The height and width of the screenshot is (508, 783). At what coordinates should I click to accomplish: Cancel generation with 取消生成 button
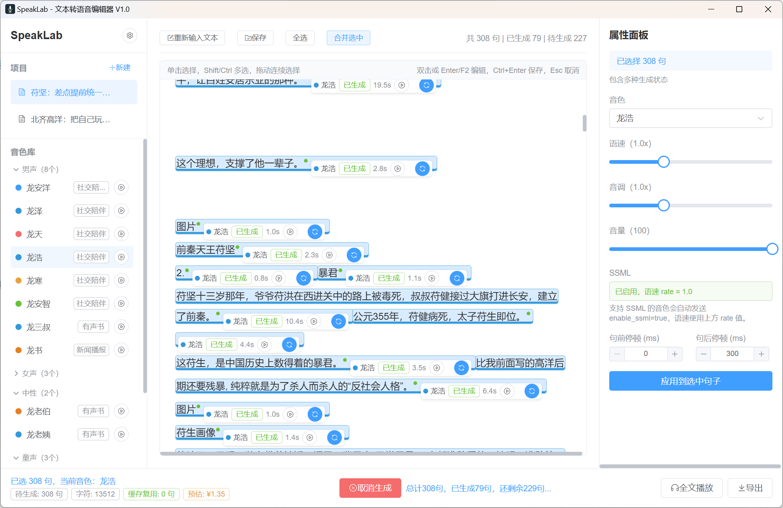[x=370, y=488]
